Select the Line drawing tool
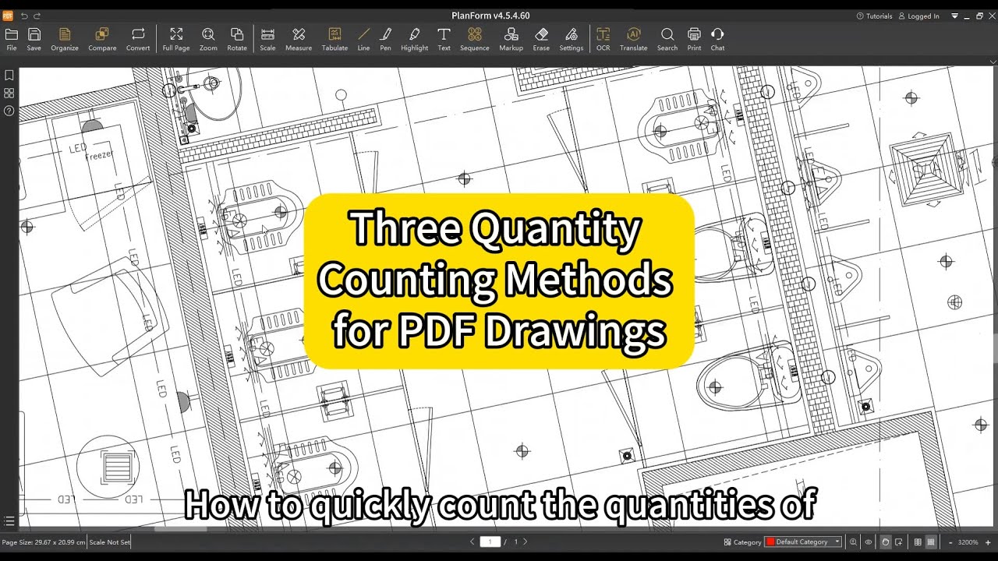Image resolution: width=998 pixels, height=561 pixels. click(x=363, y=39)
